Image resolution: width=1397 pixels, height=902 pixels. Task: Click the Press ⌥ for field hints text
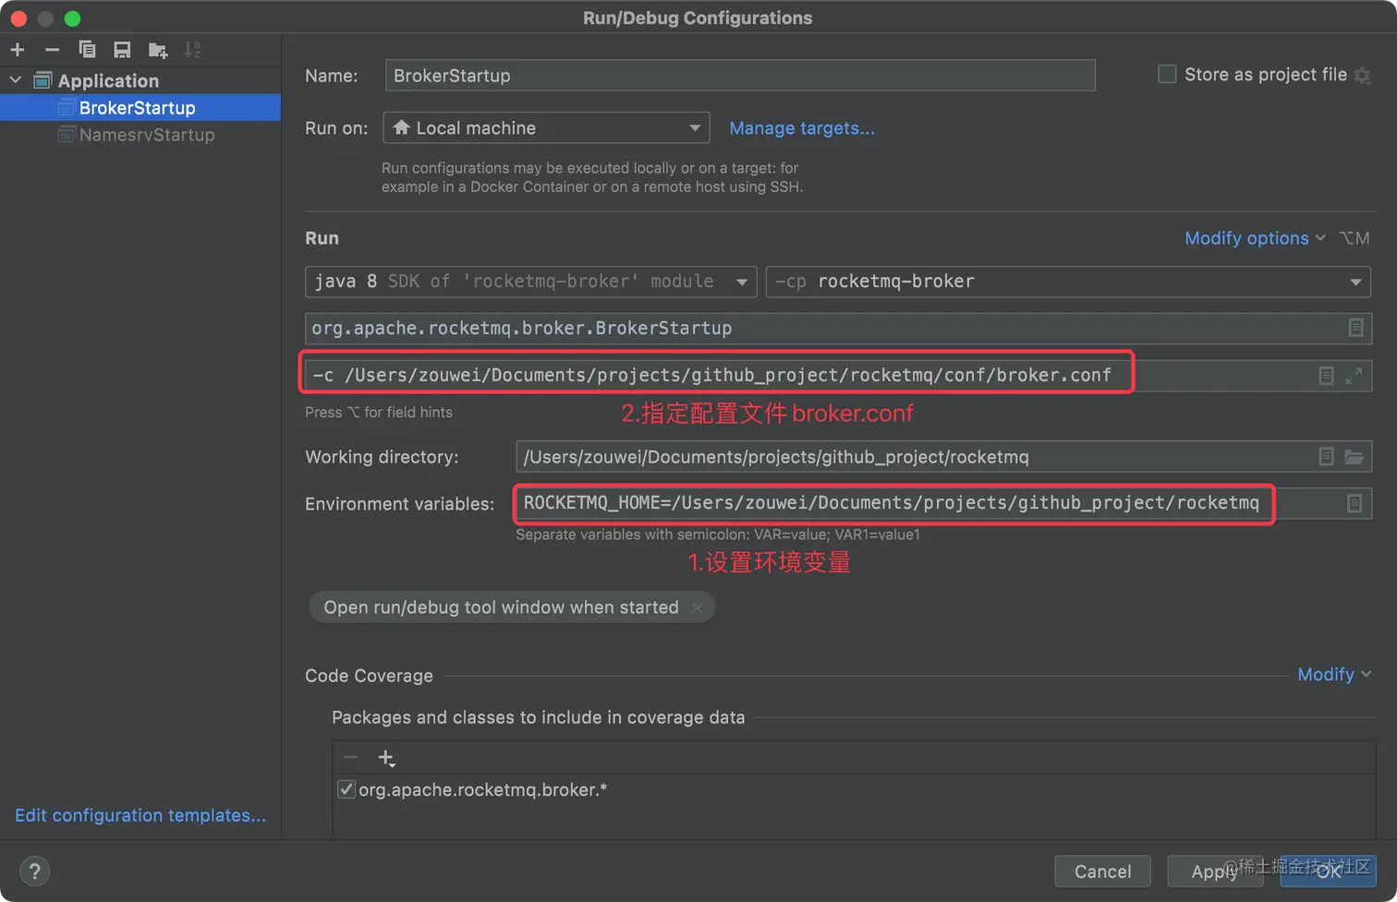pos(379,413)
